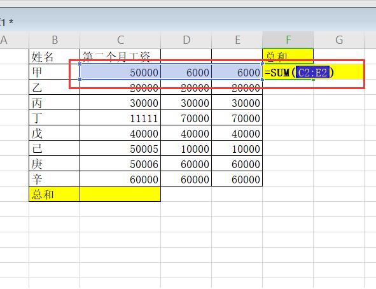Select column B header
376x289 pixels.
[55, 40]
